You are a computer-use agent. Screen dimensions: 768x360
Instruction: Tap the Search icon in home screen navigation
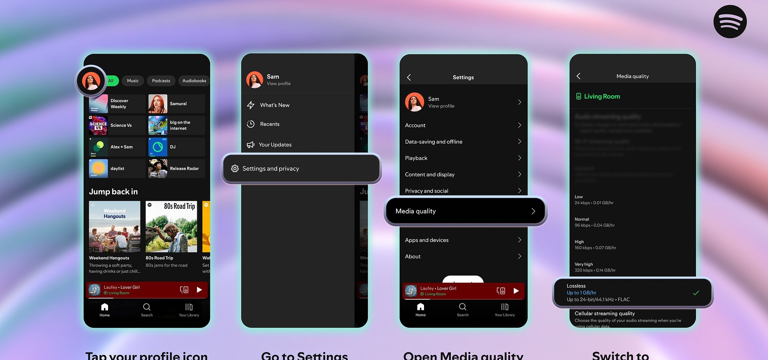(x=147, y=307)
